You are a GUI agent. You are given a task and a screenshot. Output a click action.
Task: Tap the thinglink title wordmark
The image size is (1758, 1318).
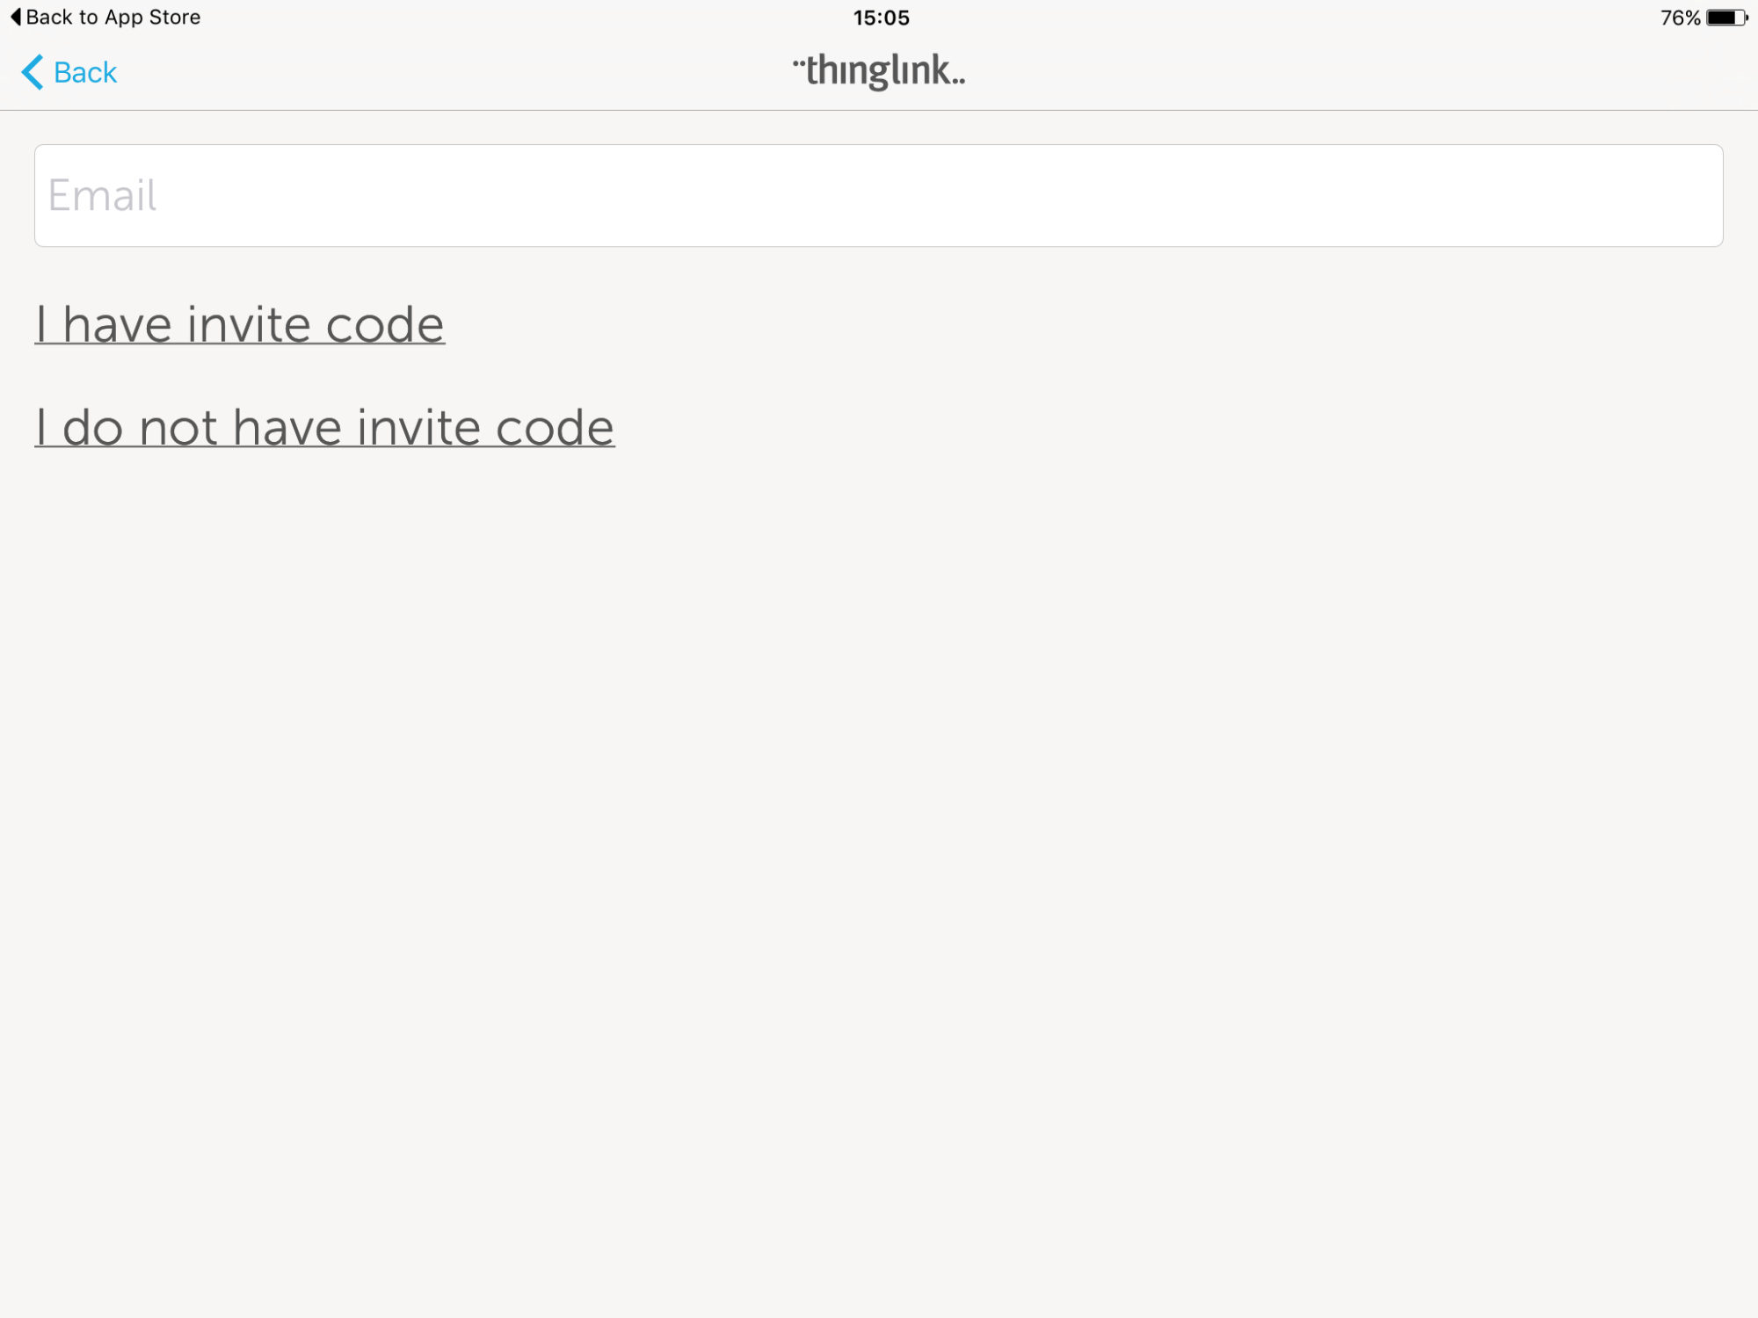click(878, 71)
